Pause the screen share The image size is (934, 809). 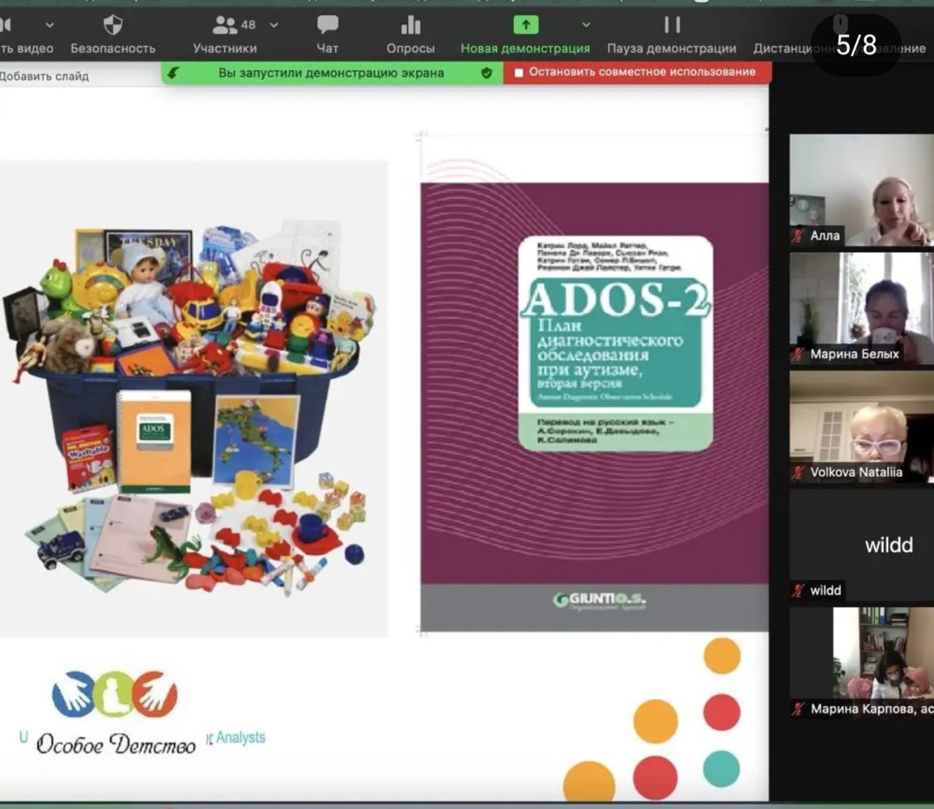[672, 25]
